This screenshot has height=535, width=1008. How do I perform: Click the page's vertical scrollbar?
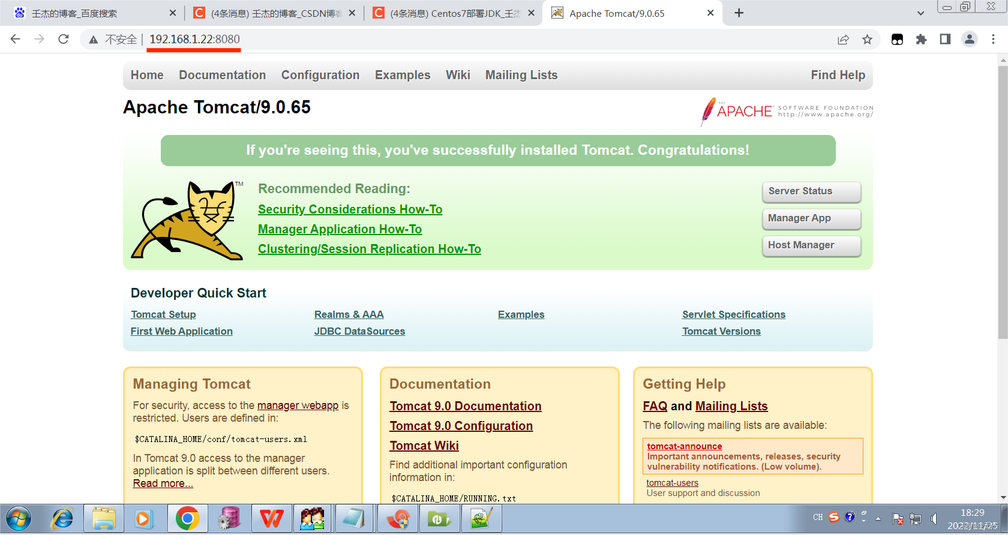[1003, 204]
